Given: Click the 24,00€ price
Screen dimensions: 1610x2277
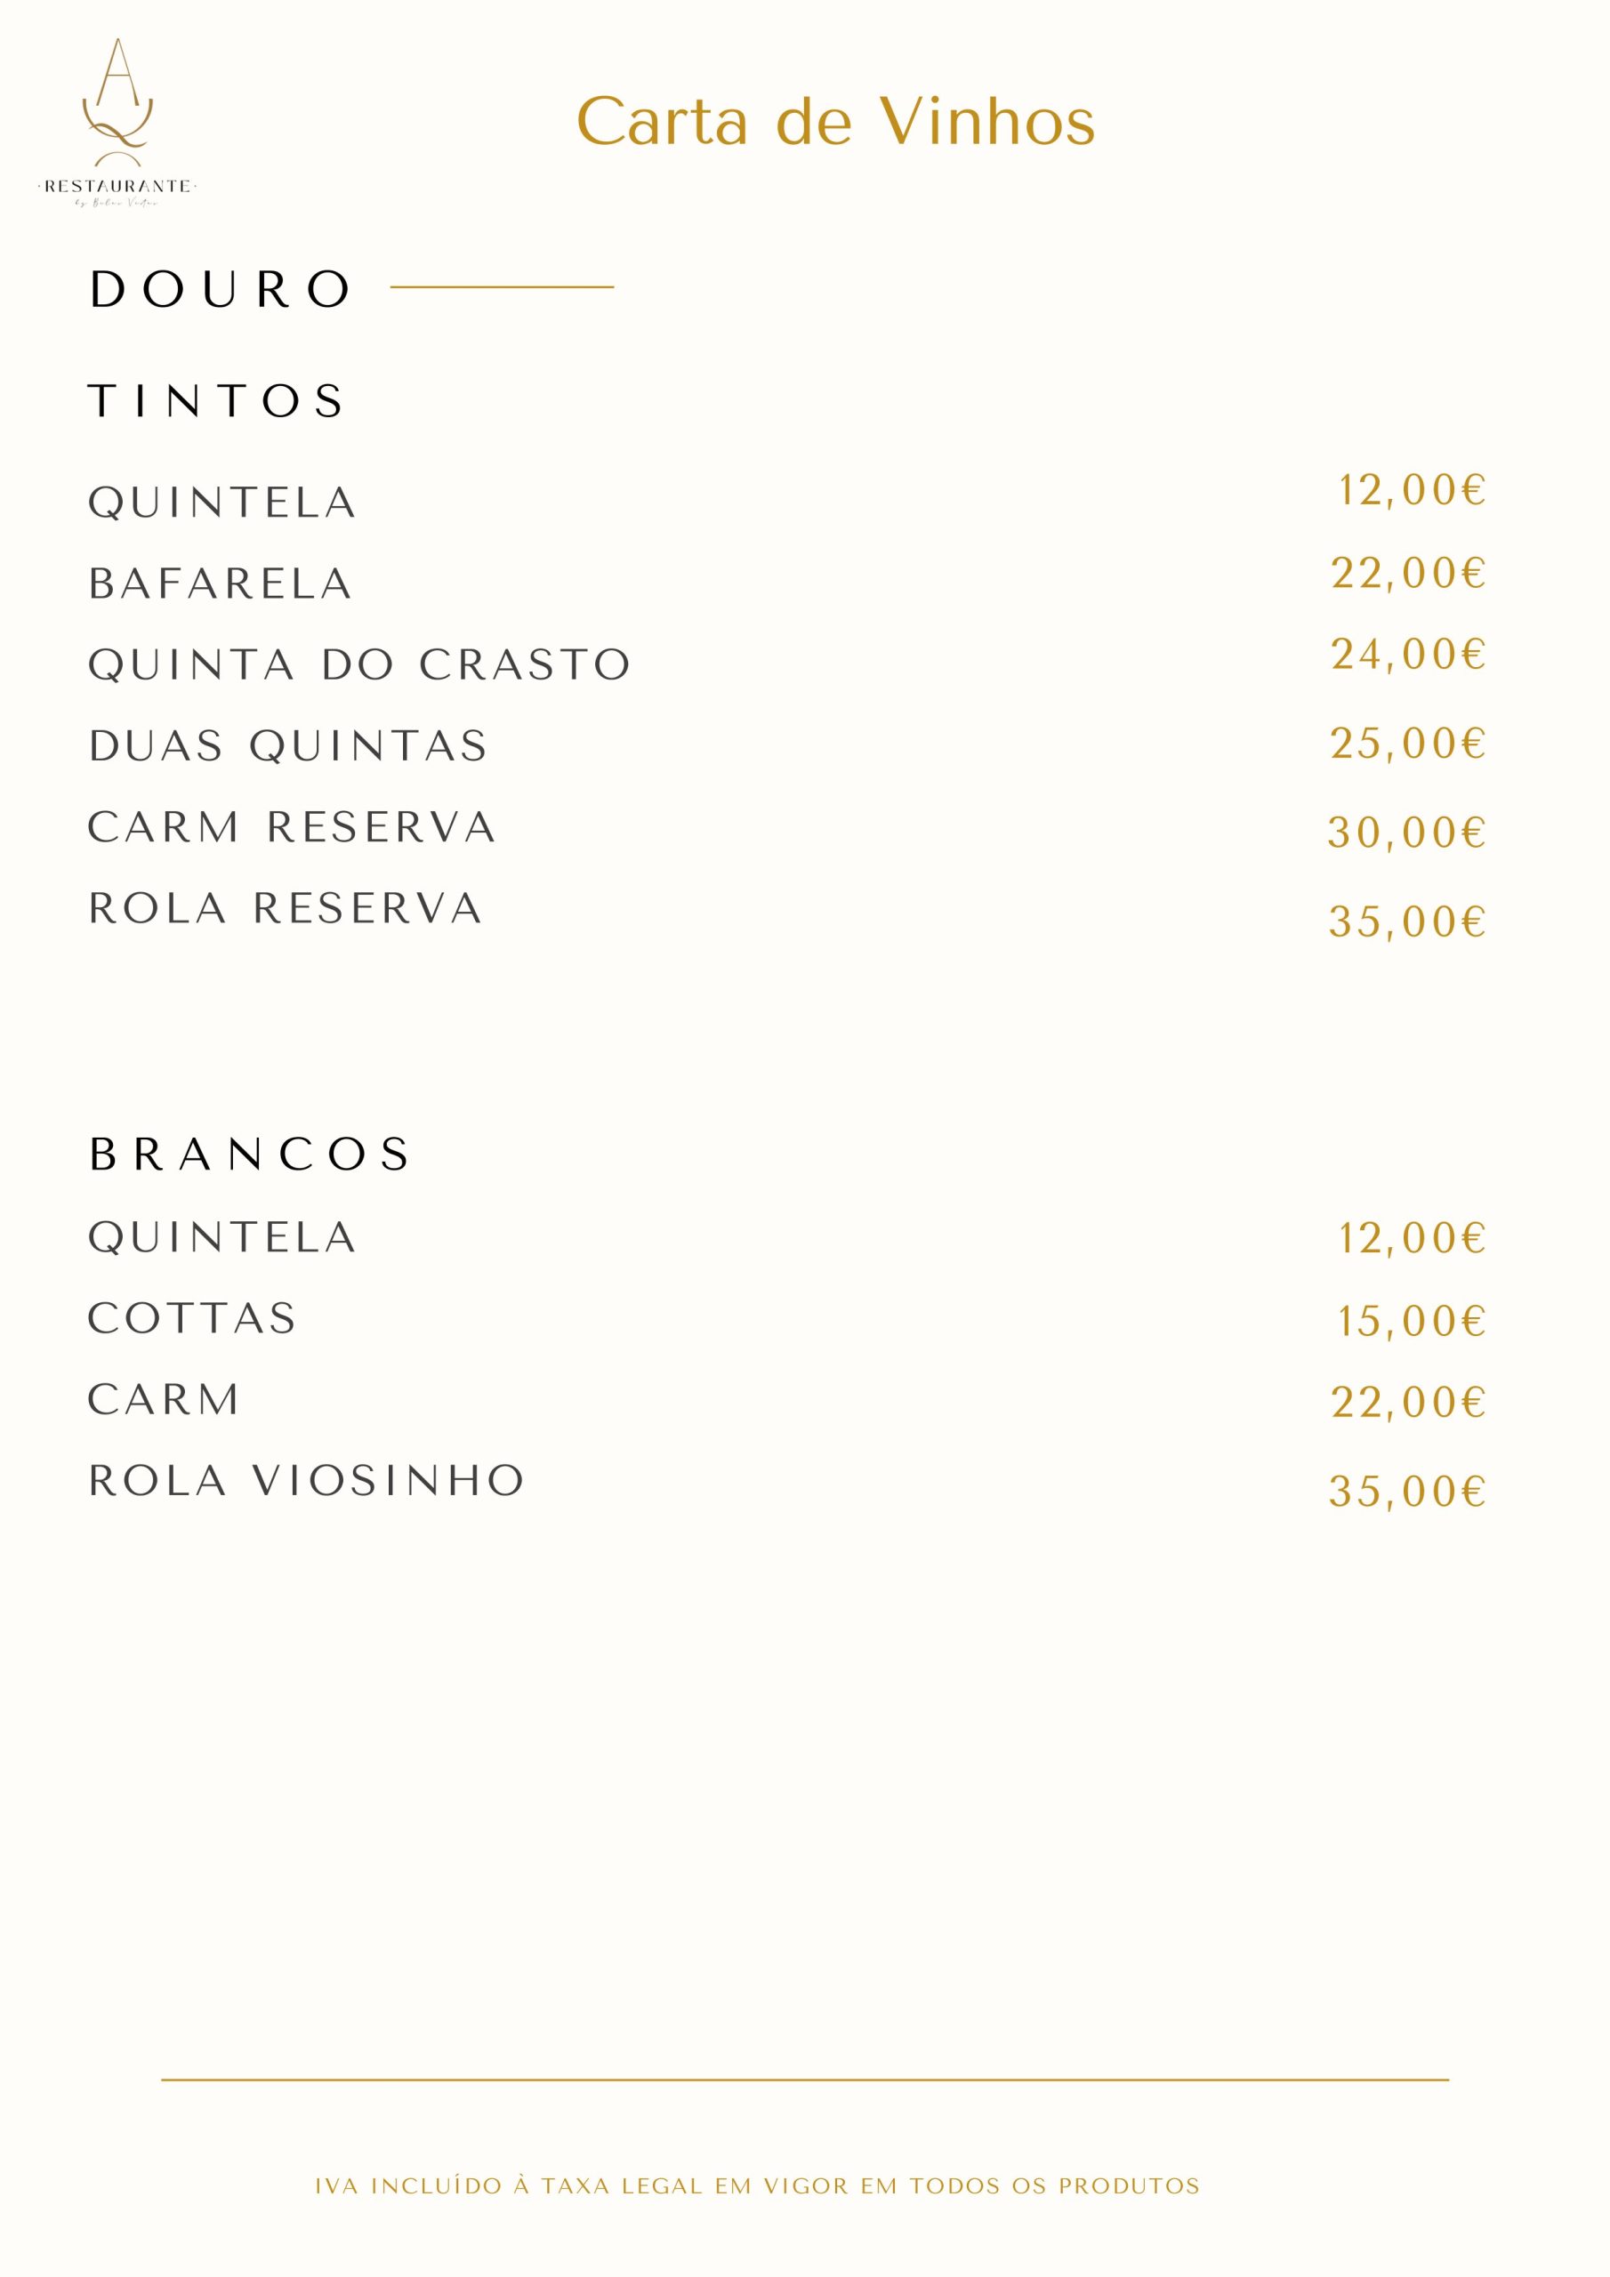Looking at the screenshot, I should pyautogui.click(x=1409, y=655).
